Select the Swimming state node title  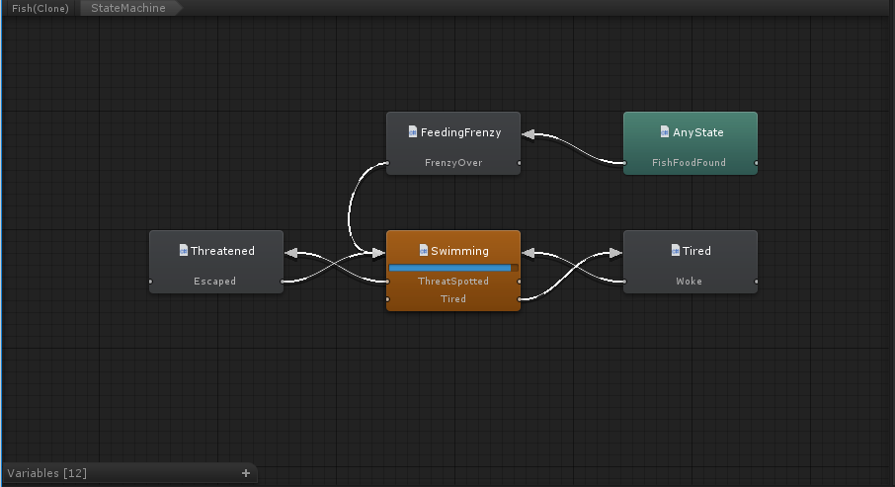tap(459, 251)
